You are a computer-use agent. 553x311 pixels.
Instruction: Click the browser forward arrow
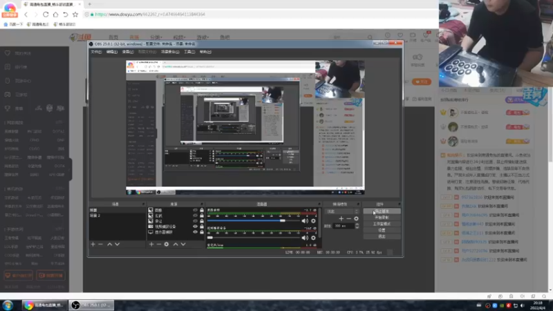pyautogui.click(x=36, y=15)
